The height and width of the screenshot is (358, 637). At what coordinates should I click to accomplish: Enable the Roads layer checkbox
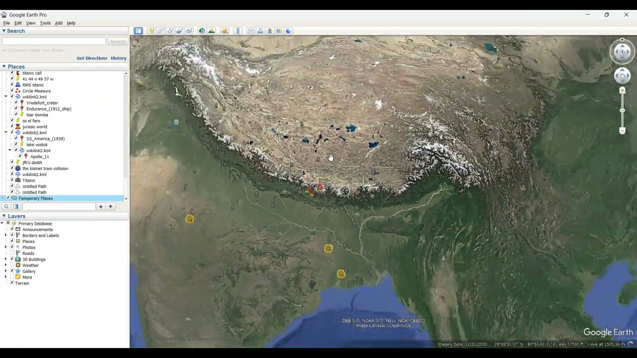(x=12, y=254)
